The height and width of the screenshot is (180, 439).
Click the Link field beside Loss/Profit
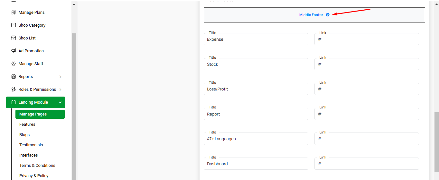coord(367,89)
